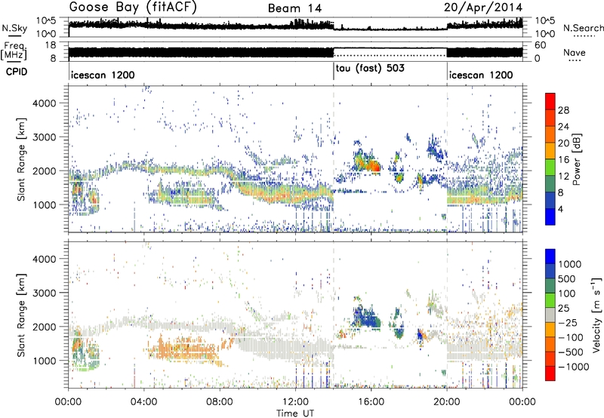The height and width of the screenshot is (418, 604).
Task: Click the first 'icescan 1200' label at 00:00
Action: coord(103,75)
